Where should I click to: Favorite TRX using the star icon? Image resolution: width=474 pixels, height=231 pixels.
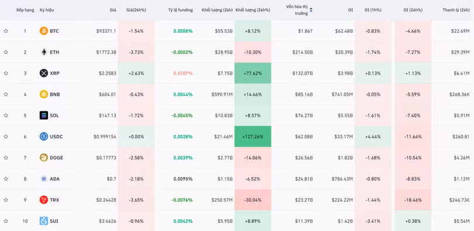click(x=6, y=199)
